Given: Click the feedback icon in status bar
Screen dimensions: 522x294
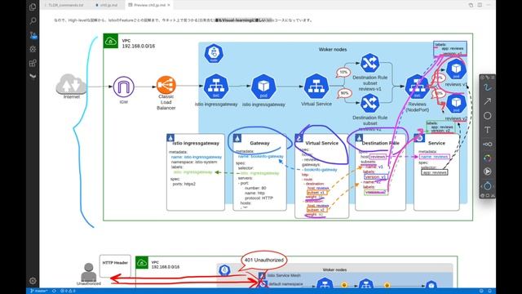Looking at the screenshot, I should [481, 291].
